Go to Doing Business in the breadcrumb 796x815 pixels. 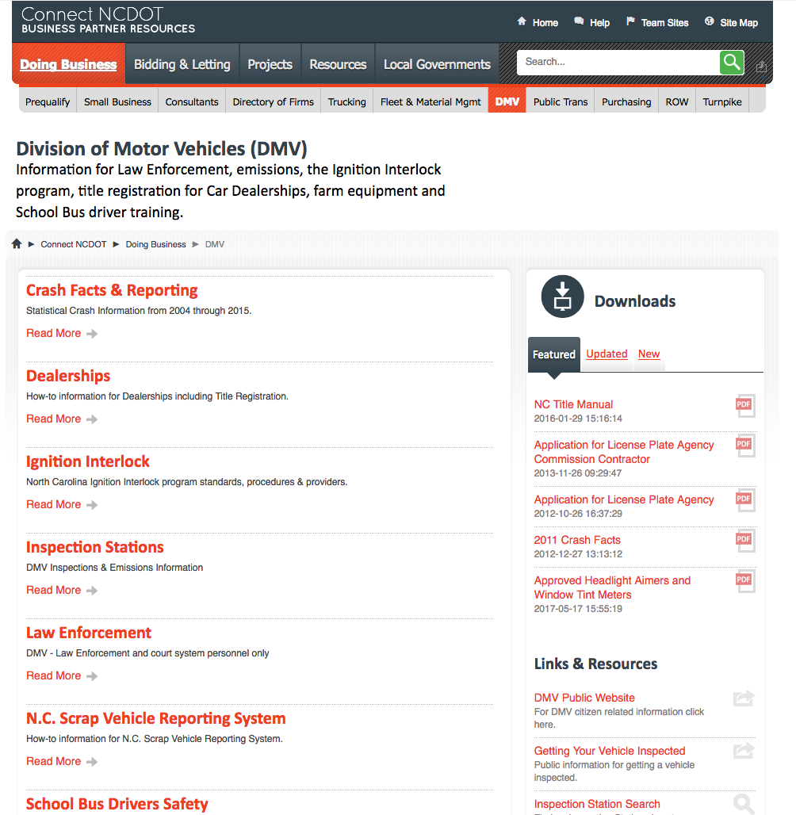pyautogui.click(x=155, y=244)
